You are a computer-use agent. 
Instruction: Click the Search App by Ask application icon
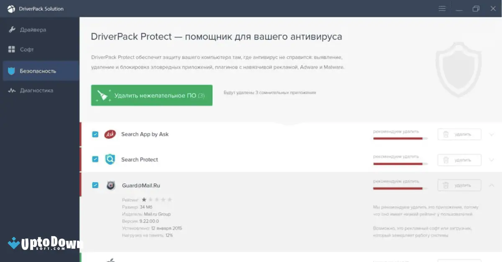(x=110, y=134)
